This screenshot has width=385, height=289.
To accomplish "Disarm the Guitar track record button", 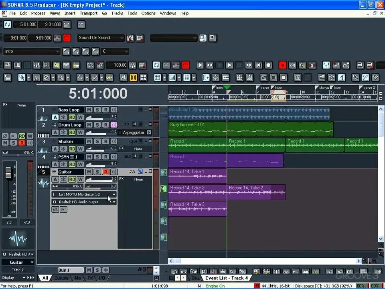I will [x=105, y=172].
